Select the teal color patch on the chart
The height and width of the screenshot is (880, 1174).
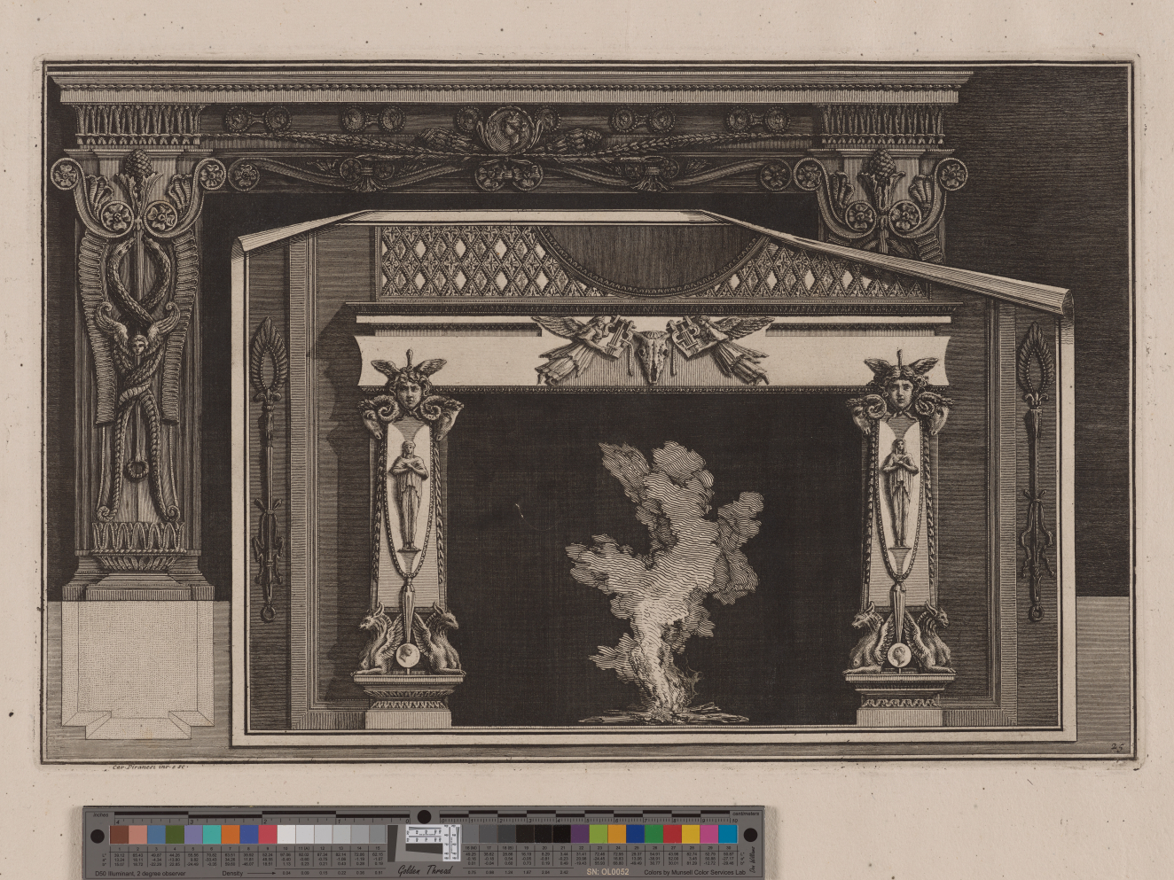[x=212, y=835]
